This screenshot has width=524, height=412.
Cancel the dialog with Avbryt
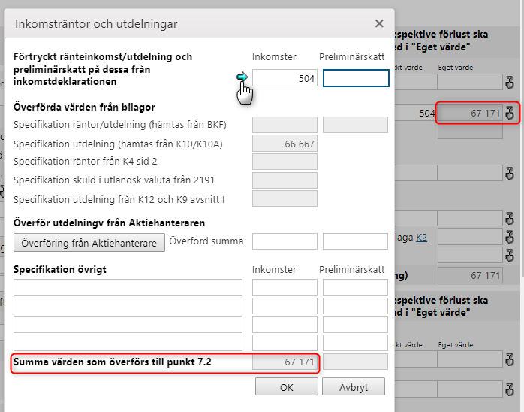pos(354,387)
